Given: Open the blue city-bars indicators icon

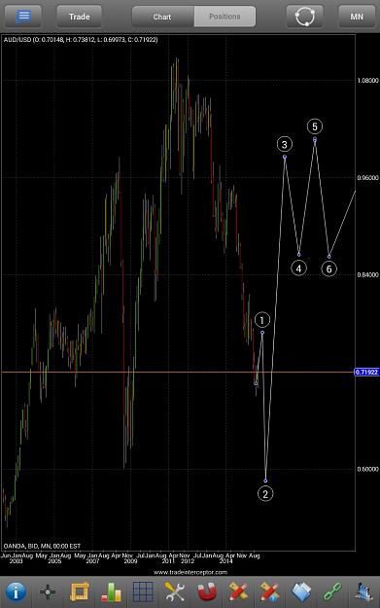Looking at the screenshot, I should coord(364,592).
